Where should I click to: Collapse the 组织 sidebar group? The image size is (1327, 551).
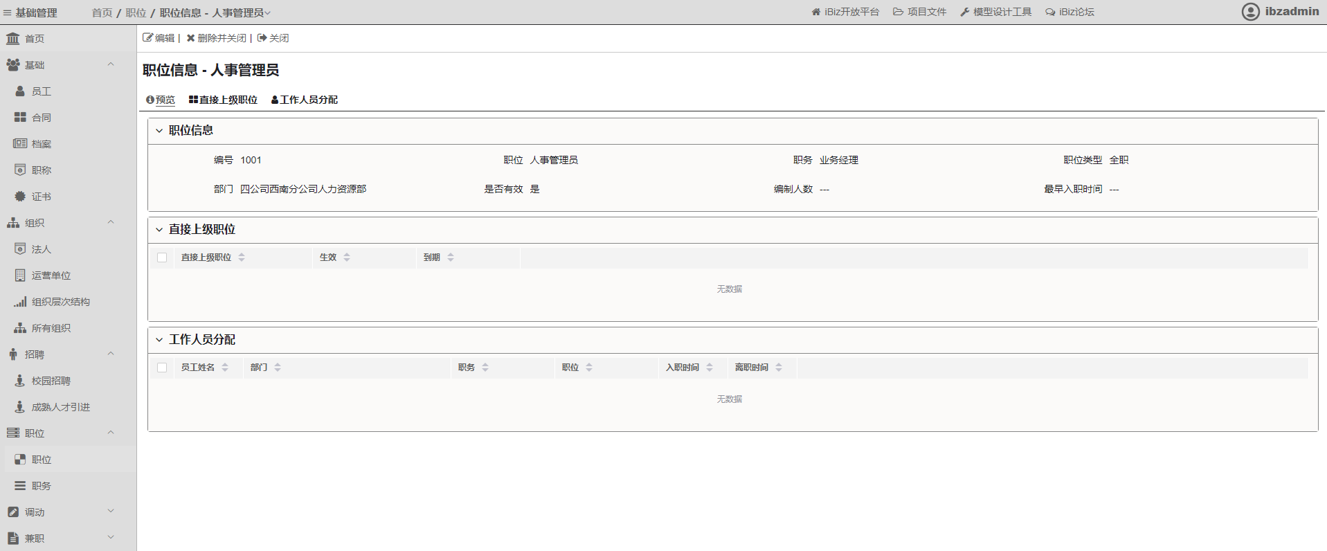point(111,222)
